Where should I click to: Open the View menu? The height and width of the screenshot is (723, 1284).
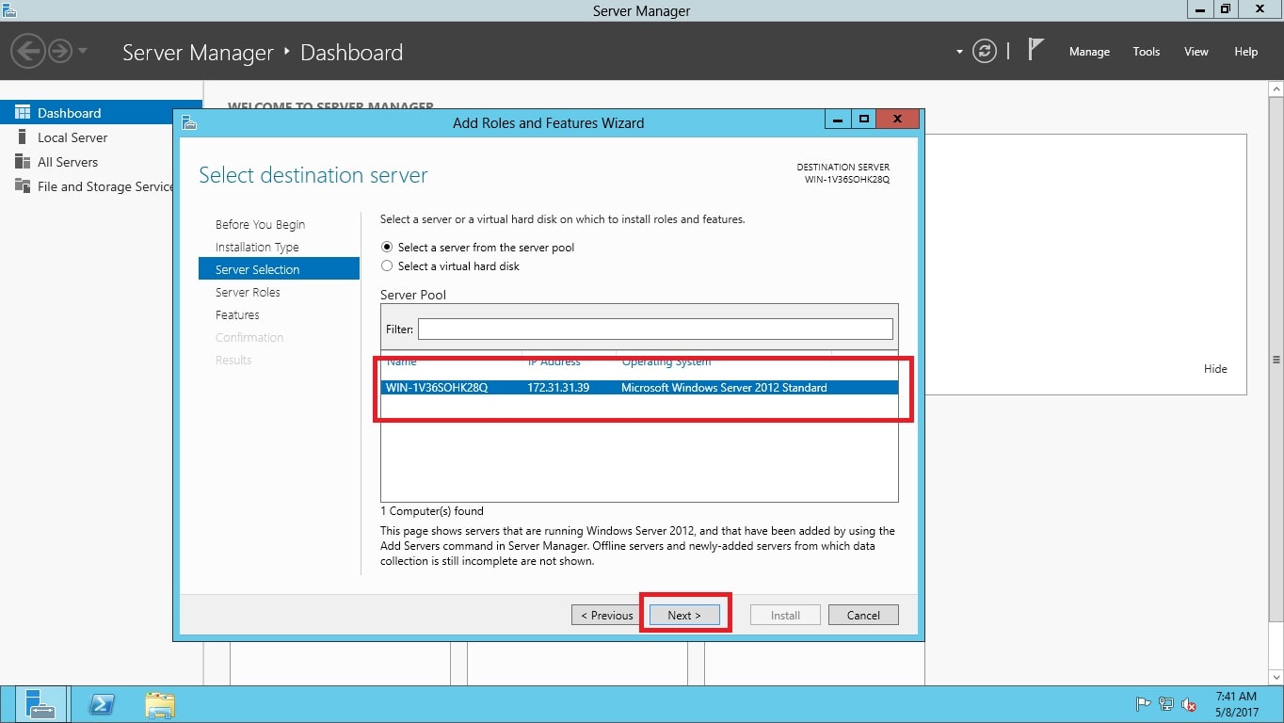click(x=1196, y=52)
